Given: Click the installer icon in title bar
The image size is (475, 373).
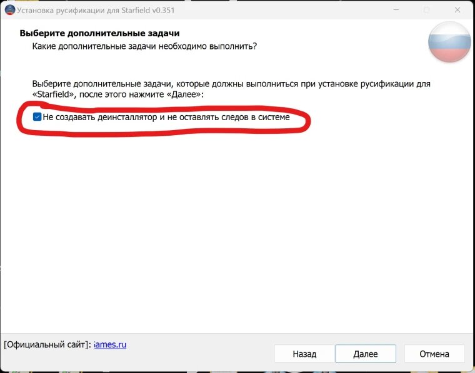Looking at the screenshot, I should 10,10.
